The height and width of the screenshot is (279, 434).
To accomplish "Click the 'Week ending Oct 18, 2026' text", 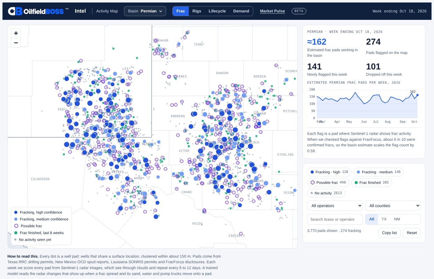I will [x=400, y=11].
